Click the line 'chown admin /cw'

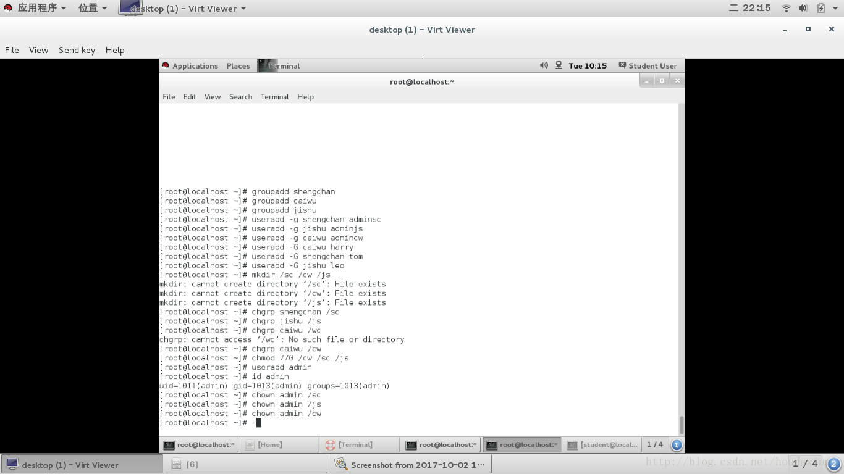point(286,414)
